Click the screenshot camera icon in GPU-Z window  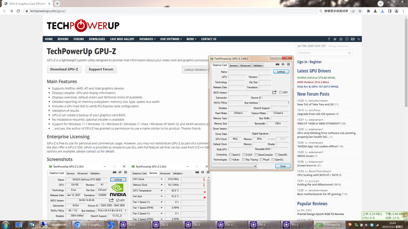pyautogui.click(x=277, y=64)
